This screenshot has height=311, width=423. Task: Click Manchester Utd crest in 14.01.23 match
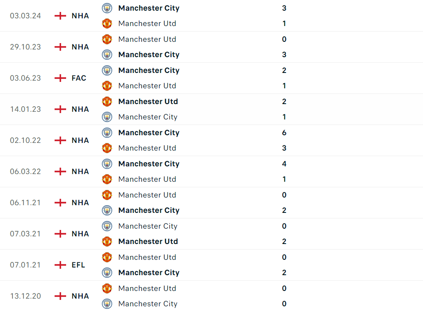tap(107, 102)
